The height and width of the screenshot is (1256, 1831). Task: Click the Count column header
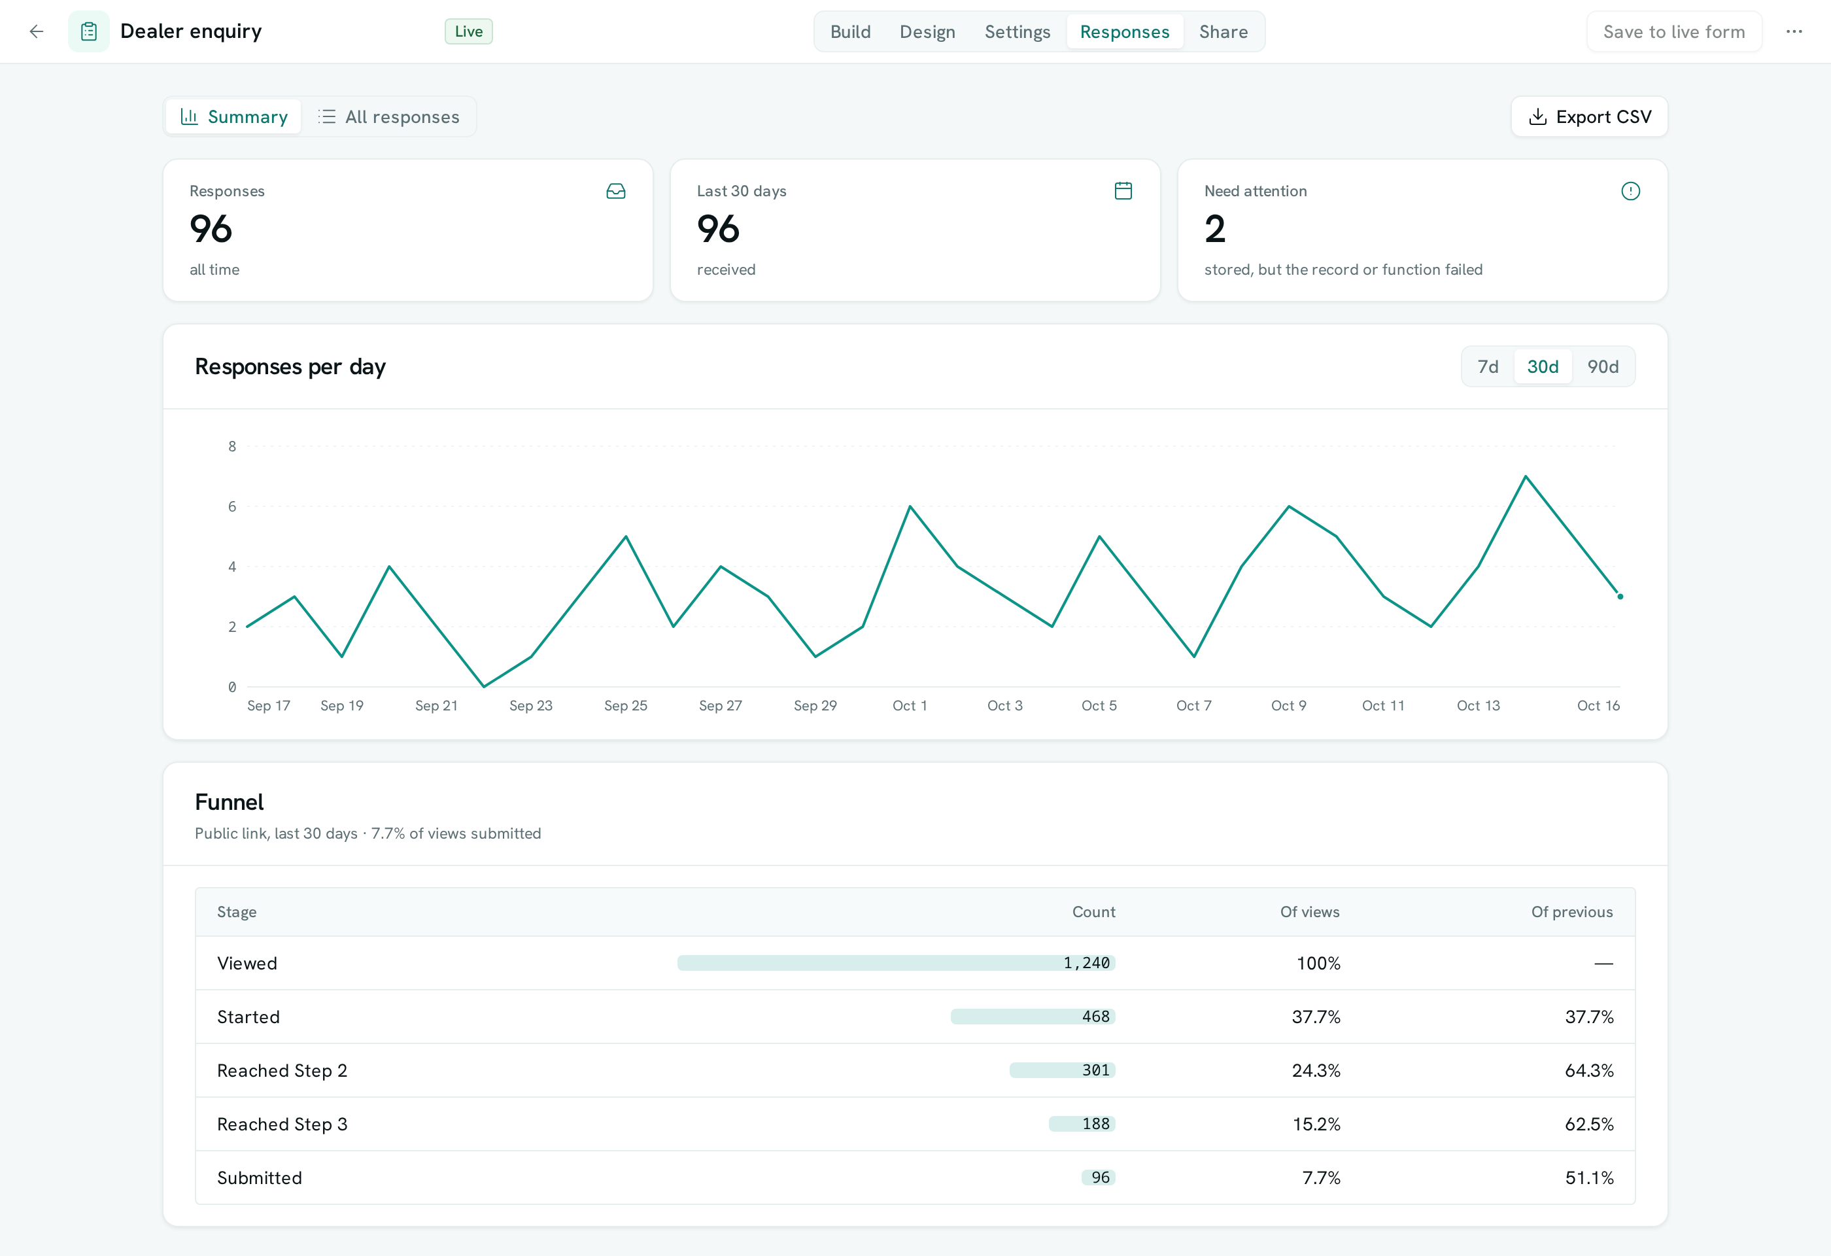1093,912
